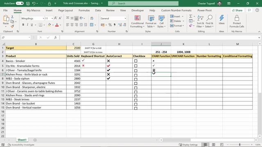Viewport: 262px width, 147px height.
Task: Click the Share button
Action: 237,10
